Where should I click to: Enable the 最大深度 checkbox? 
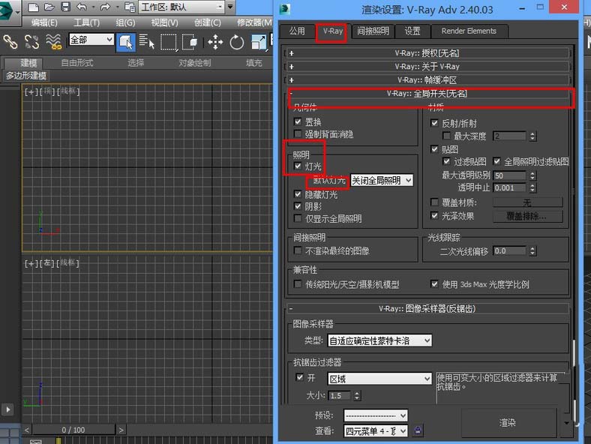[447, 135]
